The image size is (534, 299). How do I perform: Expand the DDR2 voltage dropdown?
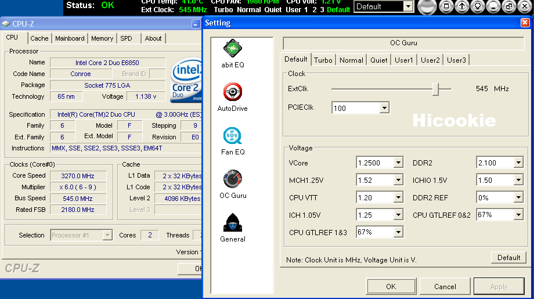pyautogui.click(x=518, y=163)
